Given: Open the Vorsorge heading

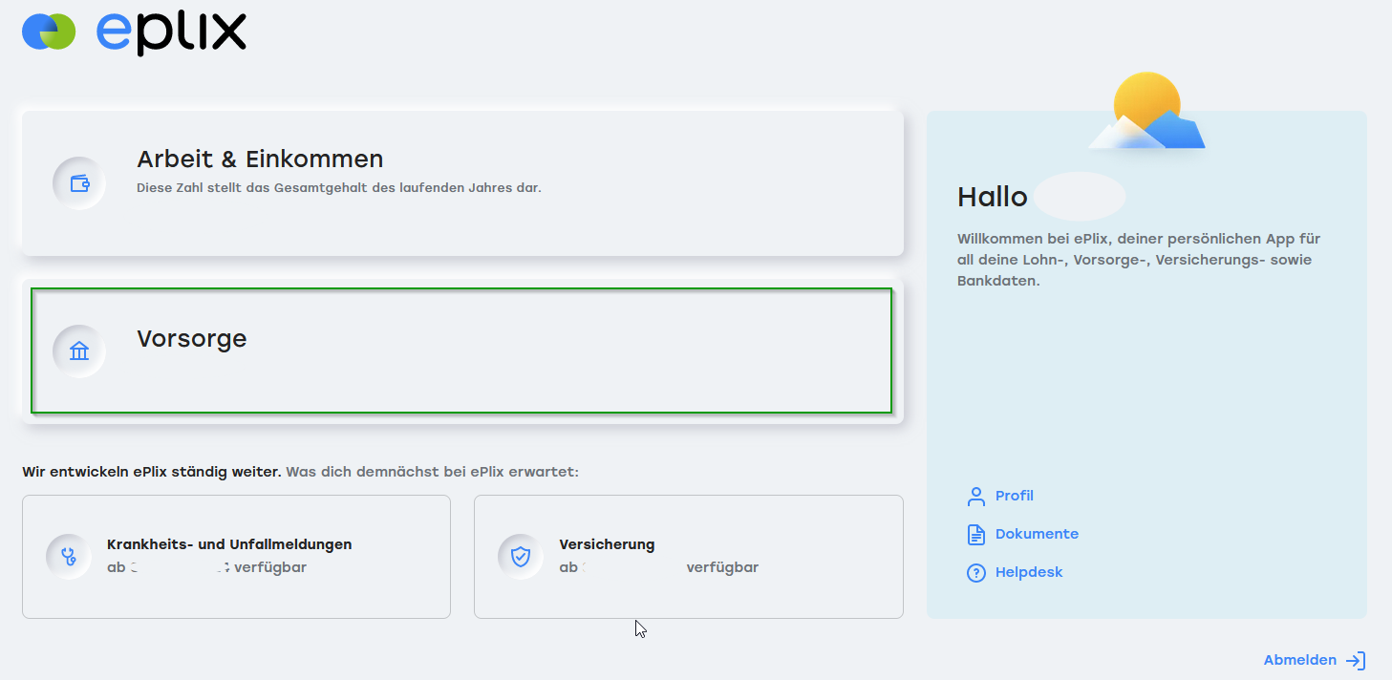Looking at the screenshot, I should pyautogui.click(x=192, y=339).
